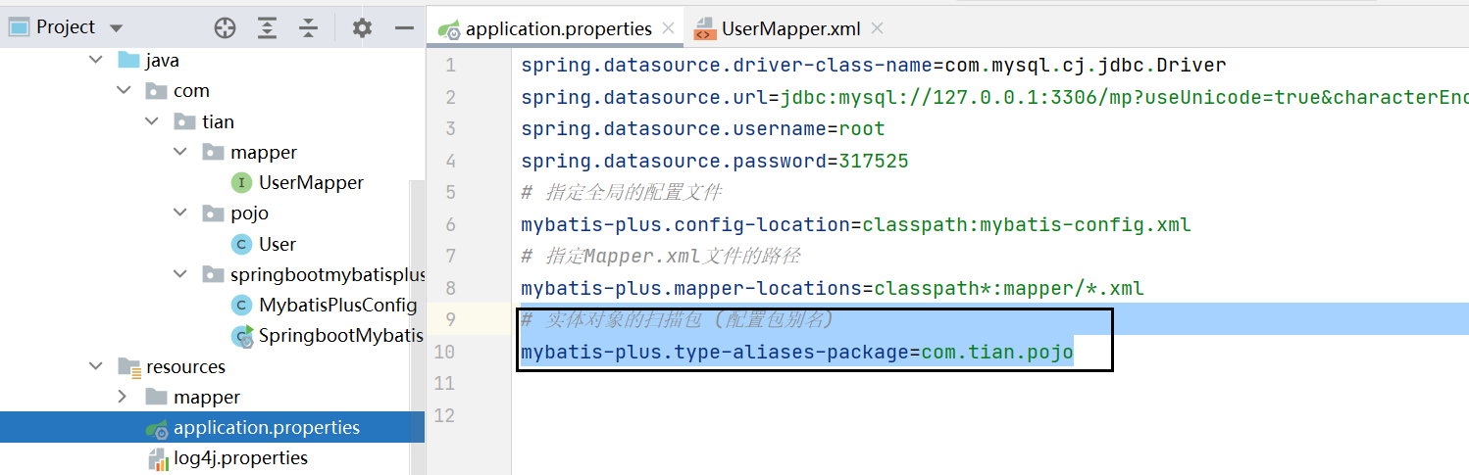The image size is (1469, 475).
Task: Select the User class in tree
Action: pyautogui.click(x=278, y=244)
